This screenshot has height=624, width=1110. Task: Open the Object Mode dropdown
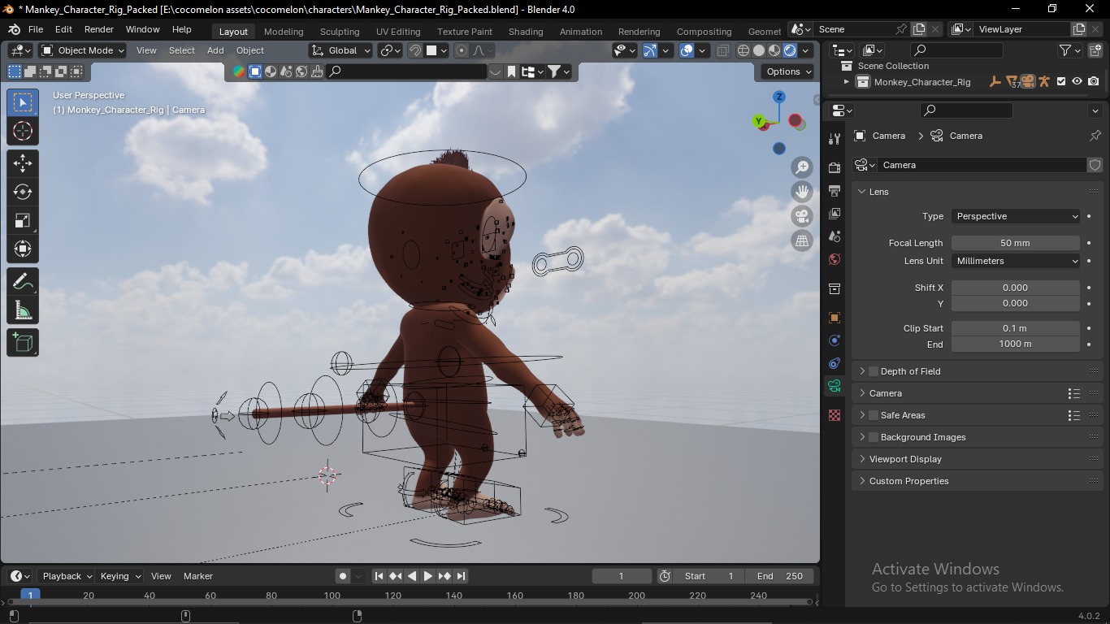click(83, 50)
